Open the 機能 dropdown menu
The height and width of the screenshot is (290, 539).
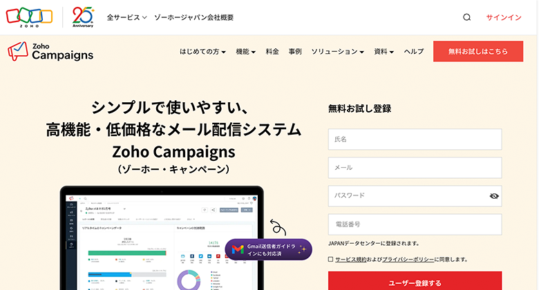click(245, 52)
